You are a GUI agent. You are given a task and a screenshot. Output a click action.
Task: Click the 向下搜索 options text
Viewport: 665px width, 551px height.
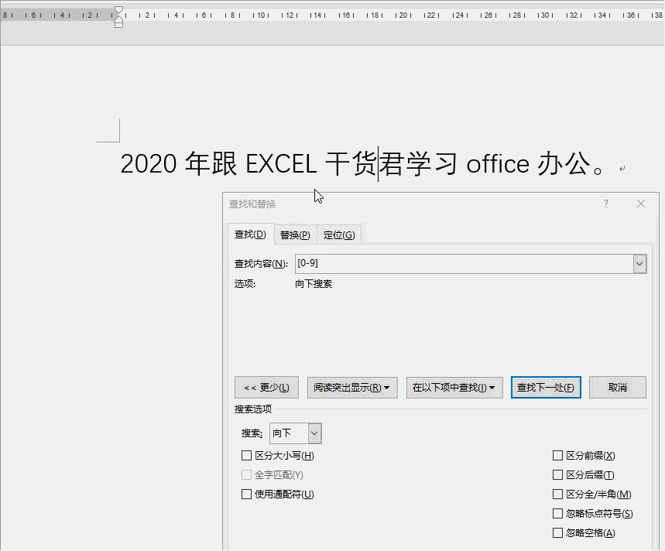pos(314,284)
